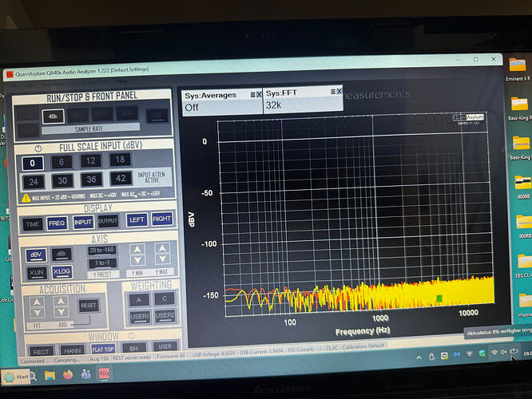Image resolution: width=532 pixels, height=399 pixels.
Task: Close the Sys:Averages readout
Action: (x=259, y=94)
